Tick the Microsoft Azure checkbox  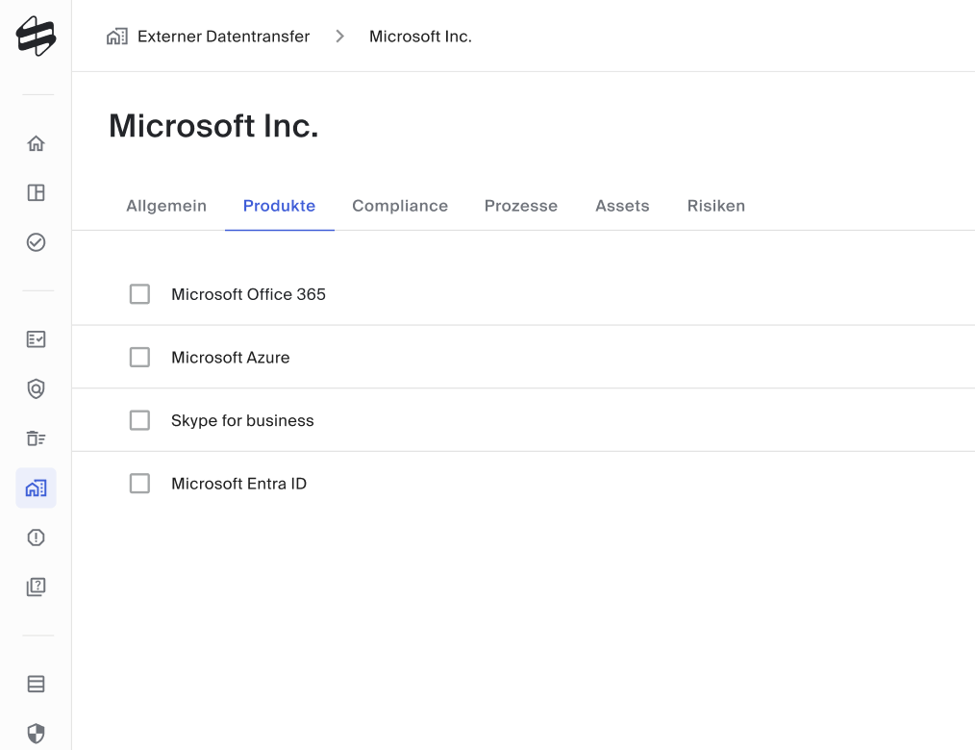(140, 358)
